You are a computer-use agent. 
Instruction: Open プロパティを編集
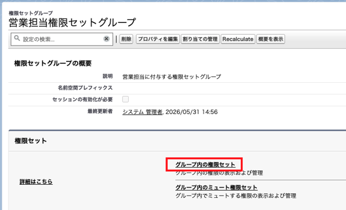(x=158, y=39)
